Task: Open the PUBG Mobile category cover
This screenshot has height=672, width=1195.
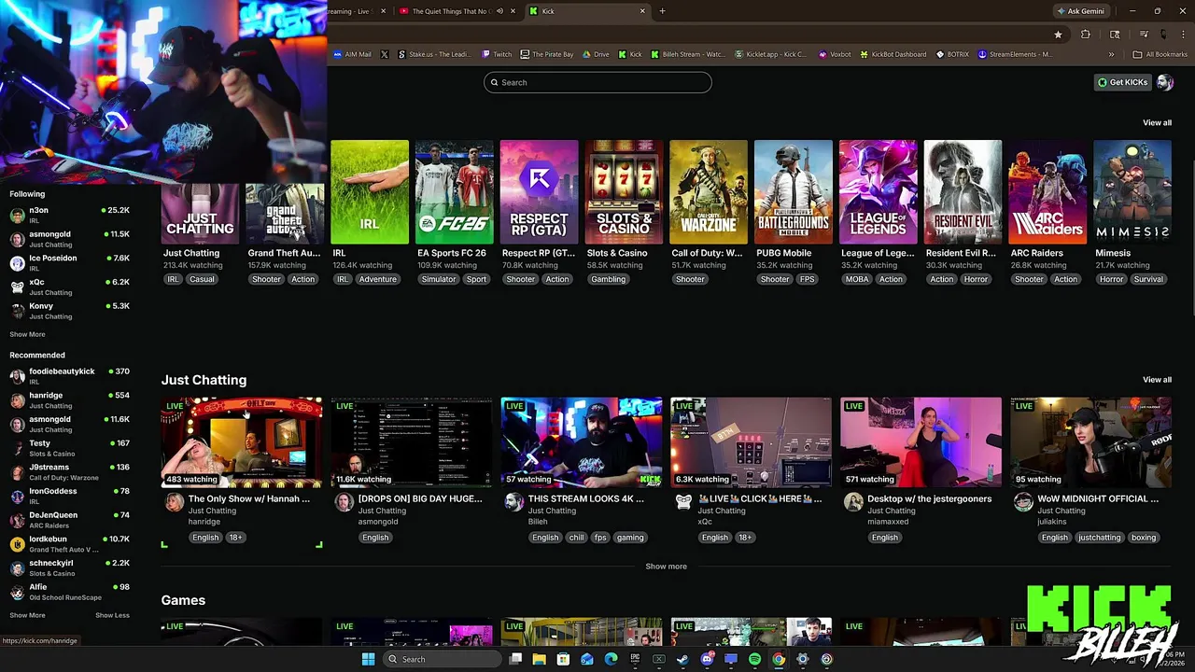Action: tap(794, 192)
